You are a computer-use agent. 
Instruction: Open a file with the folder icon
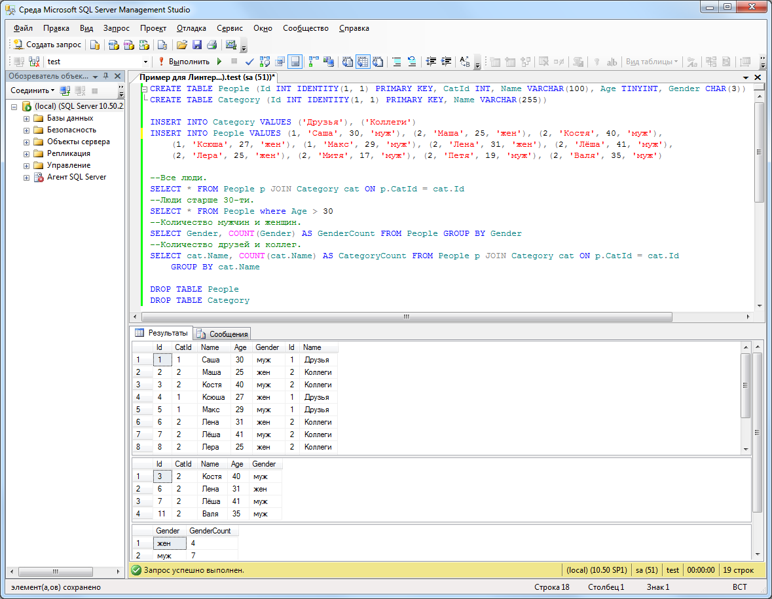coord(181,45)
